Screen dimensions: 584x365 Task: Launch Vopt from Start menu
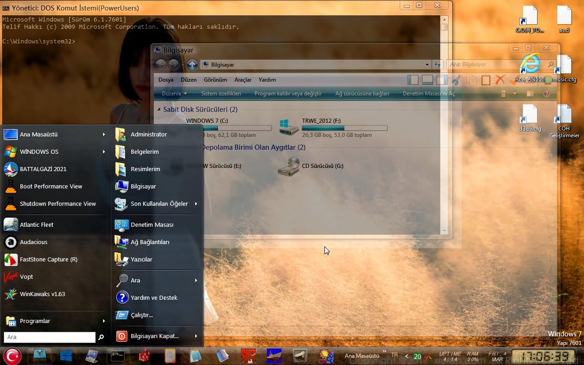coord(55,276)
